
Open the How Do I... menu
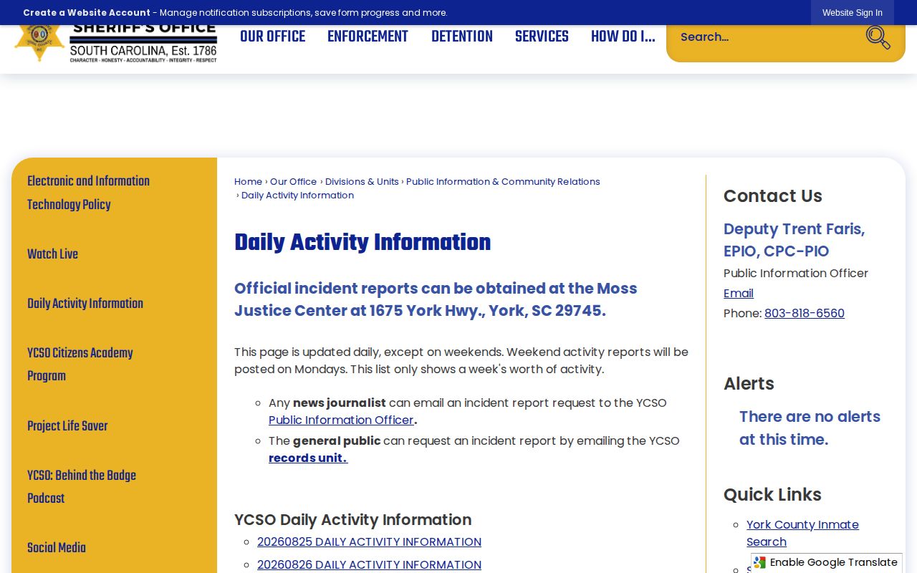pos(623,37)
